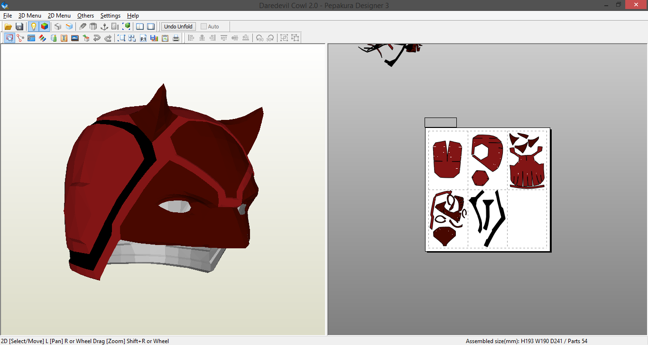Select the zipper flap edit tool
Image resolution: width=648 pixels, height=345 pixels.
point(31,38)
